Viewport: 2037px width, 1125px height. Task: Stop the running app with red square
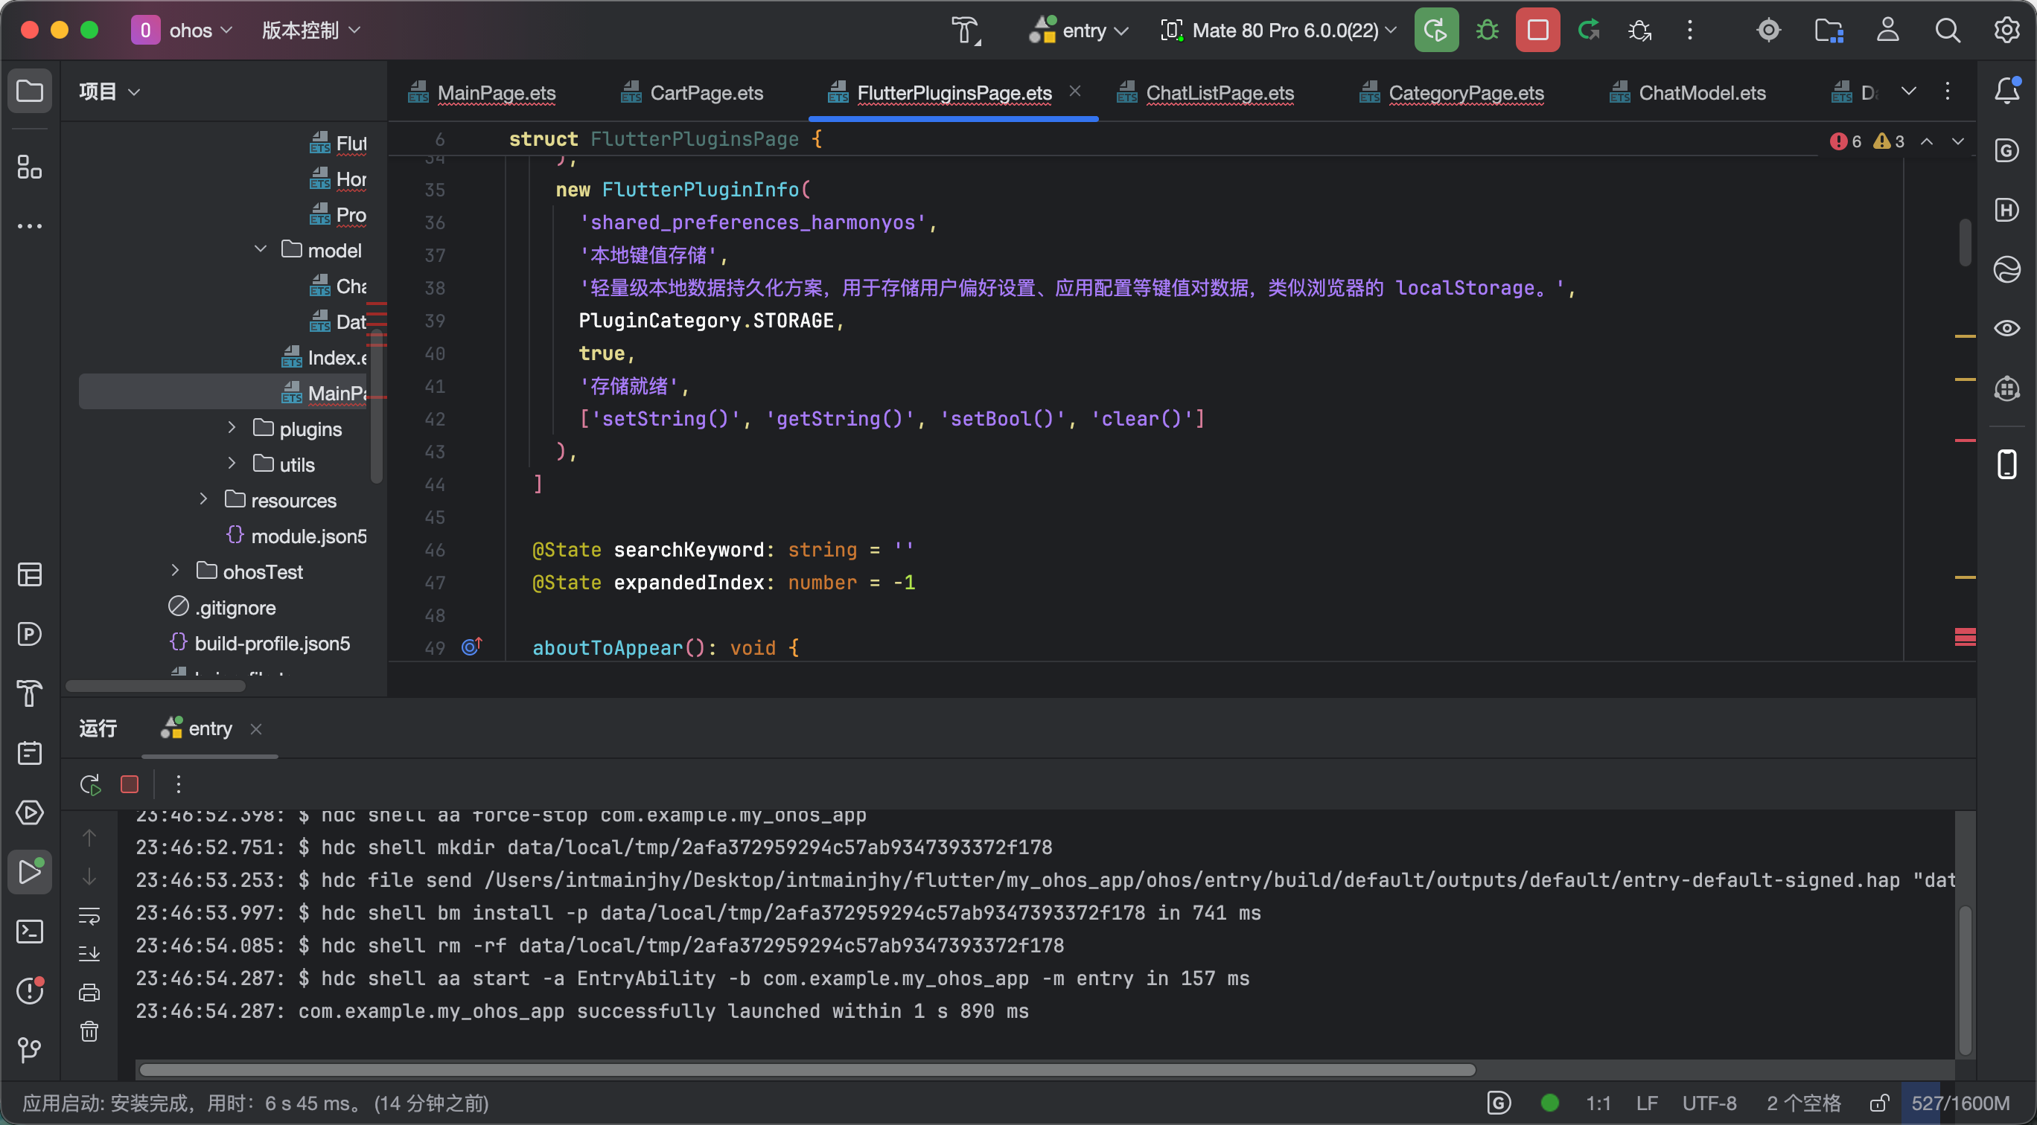[x=1537, y=30]
